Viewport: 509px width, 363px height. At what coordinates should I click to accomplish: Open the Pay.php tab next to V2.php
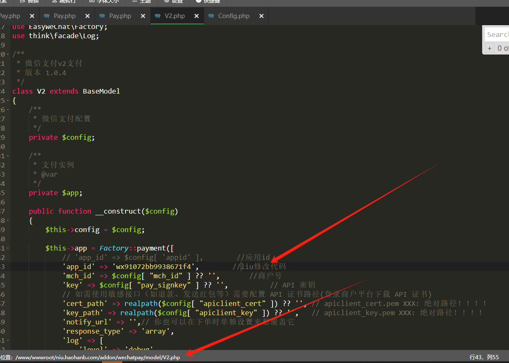[120, 16]
